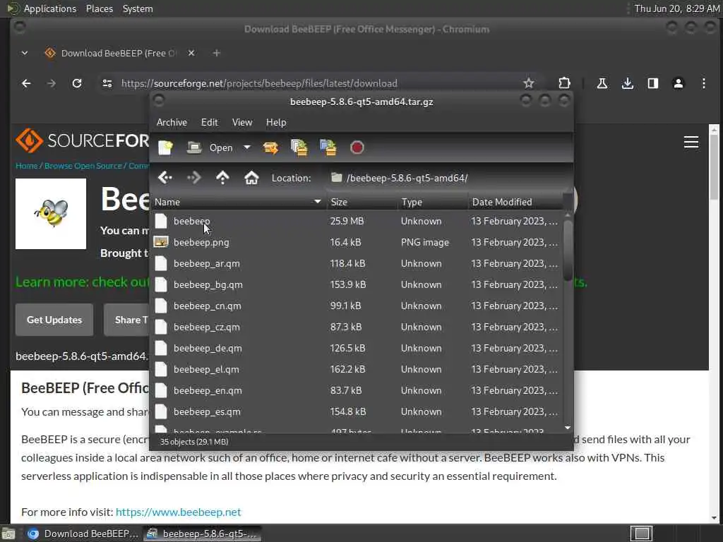Click the beebeep.png image file icon
The height and width of the screenshot is (542, 723).
161,242
